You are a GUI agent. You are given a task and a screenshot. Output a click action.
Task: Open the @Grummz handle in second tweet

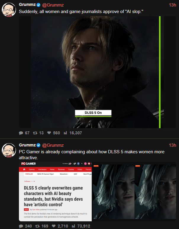pos(53,145)
